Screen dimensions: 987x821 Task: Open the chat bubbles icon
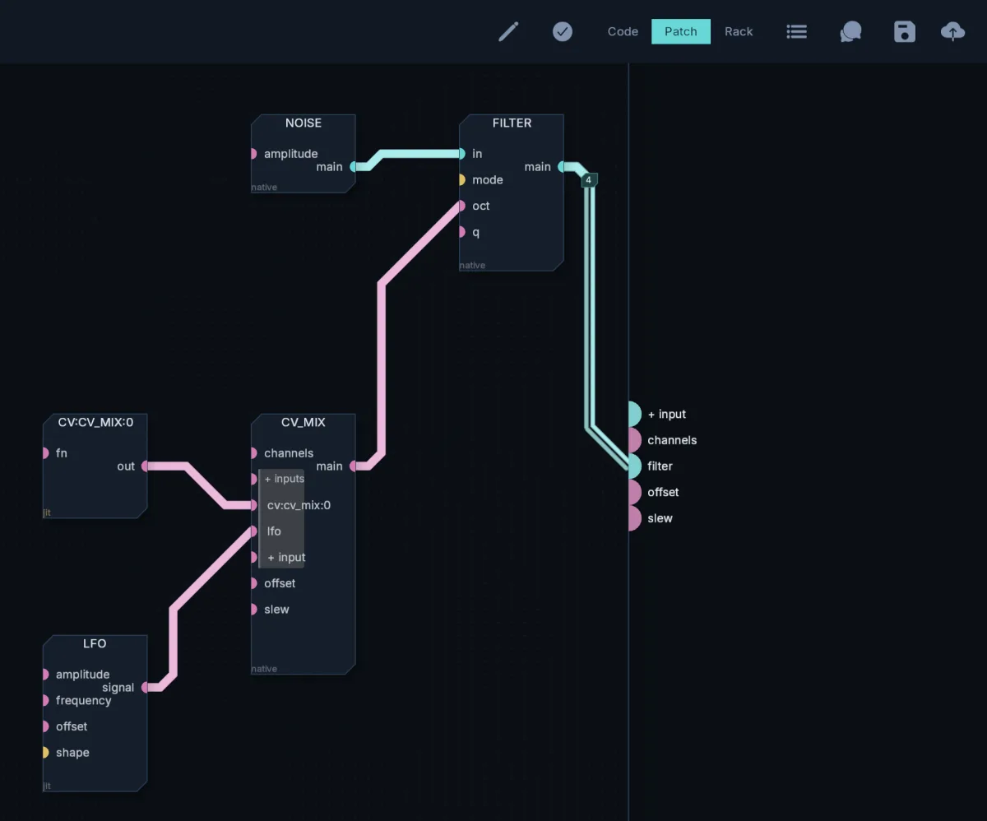click(x=850, y=31)
